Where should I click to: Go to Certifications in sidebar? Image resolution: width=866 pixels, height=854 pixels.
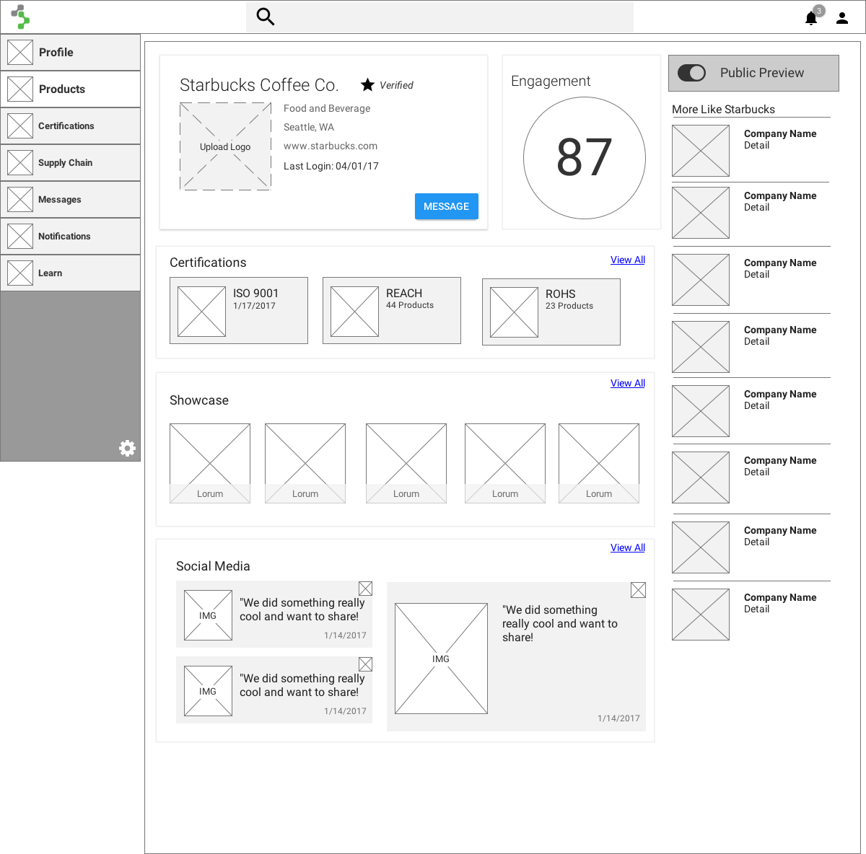click(71, 126)
